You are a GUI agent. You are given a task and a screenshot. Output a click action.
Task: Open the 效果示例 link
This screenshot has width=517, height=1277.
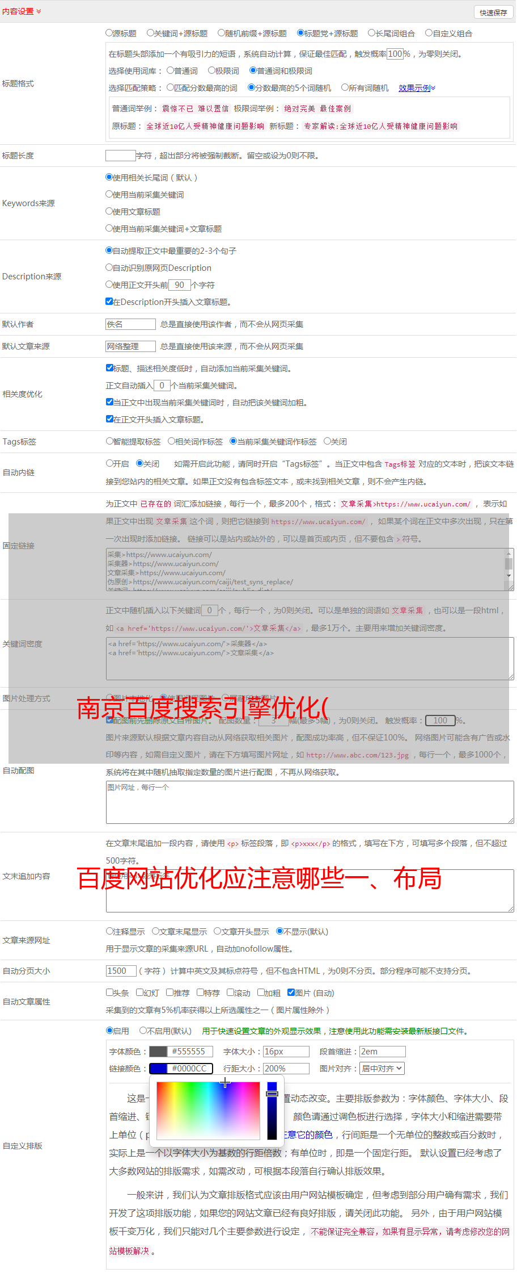(417, 88)
